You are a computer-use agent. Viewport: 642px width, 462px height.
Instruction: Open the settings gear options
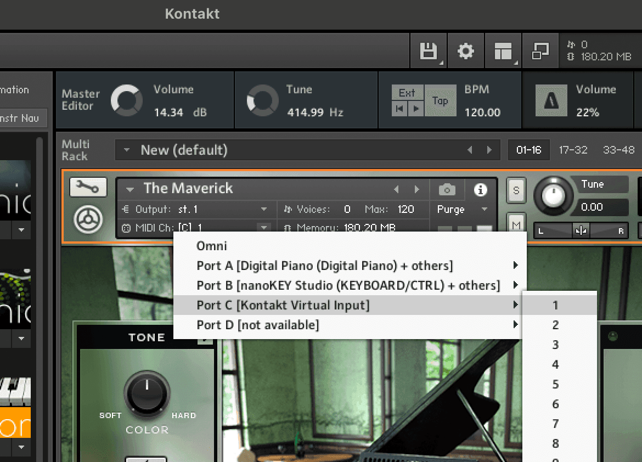[466, 52]
